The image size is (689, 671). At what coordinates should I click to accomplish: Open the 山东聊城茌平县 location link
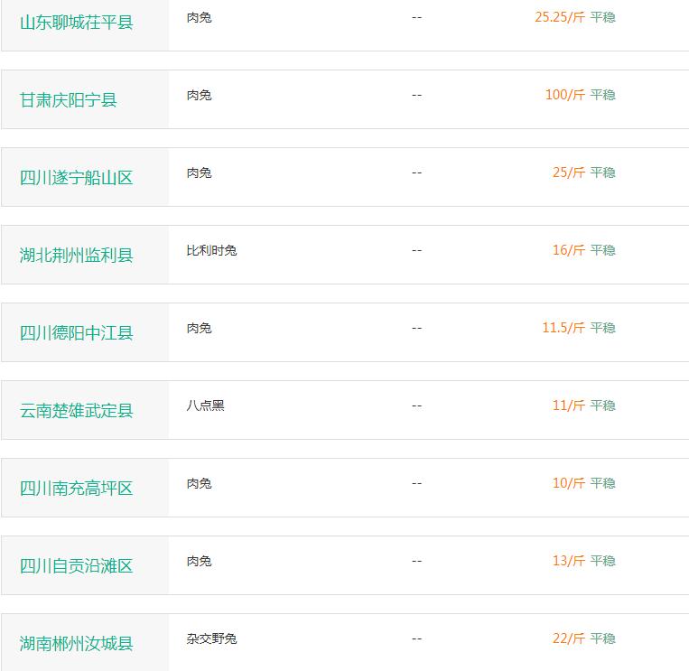coord(77,23)
